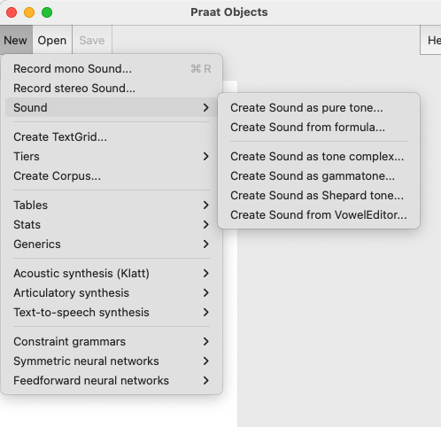
Task: Choose Record mono Sound...
Action: 112,69
